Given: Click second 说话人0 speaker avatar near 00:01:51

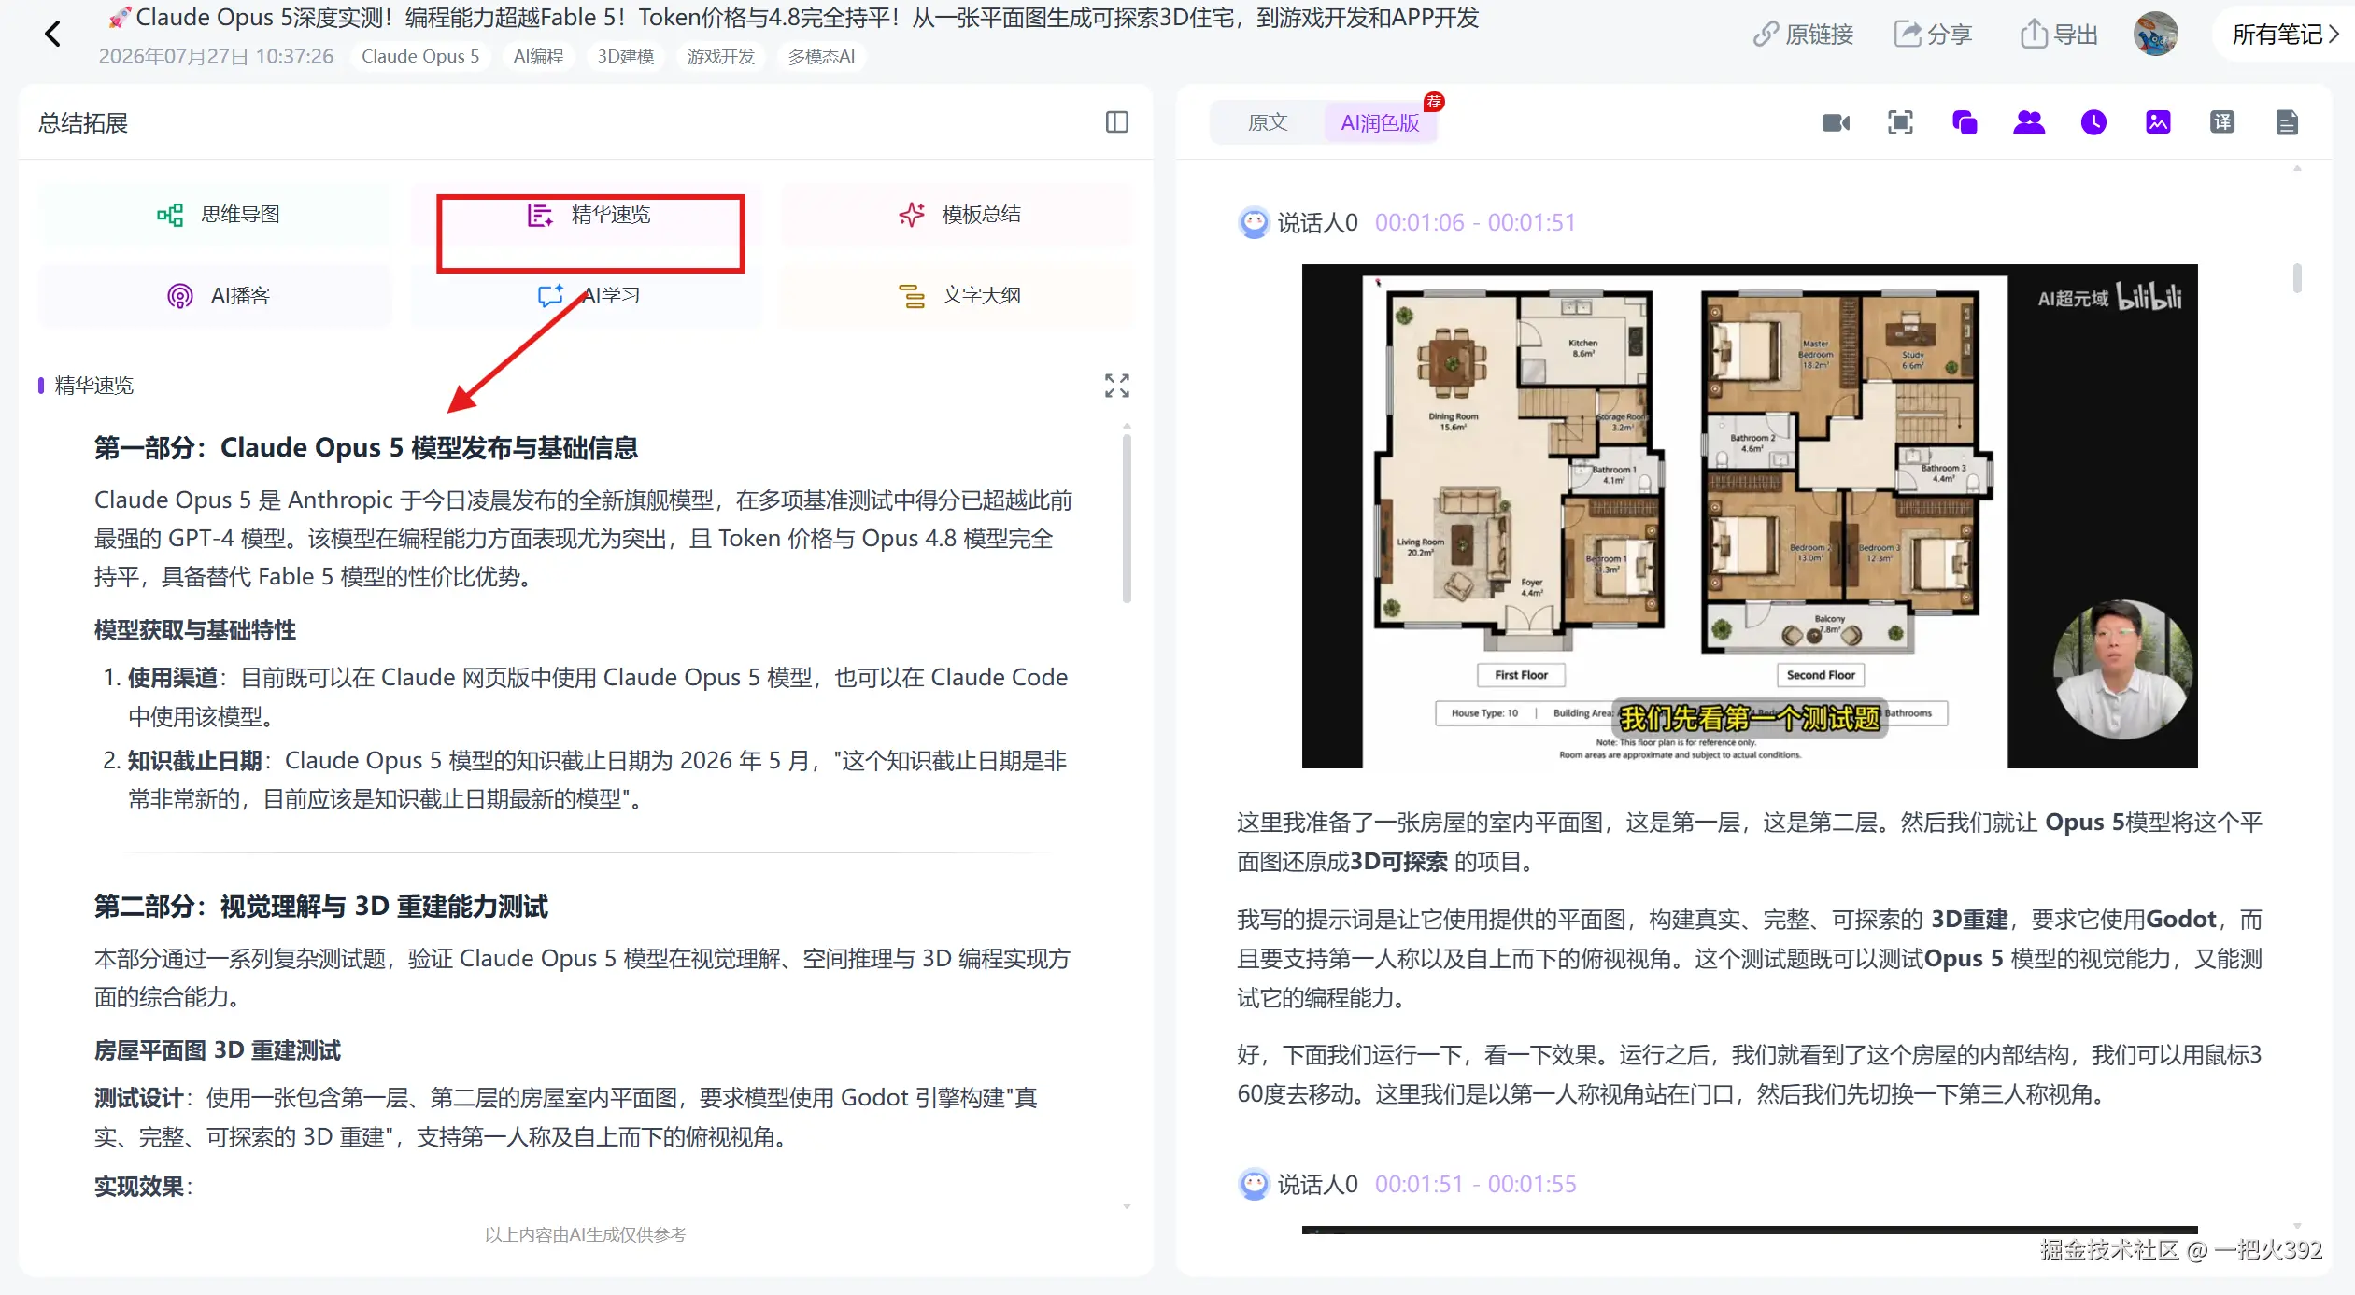Looking at the screenshot, I should [x=1254, y=1185].
